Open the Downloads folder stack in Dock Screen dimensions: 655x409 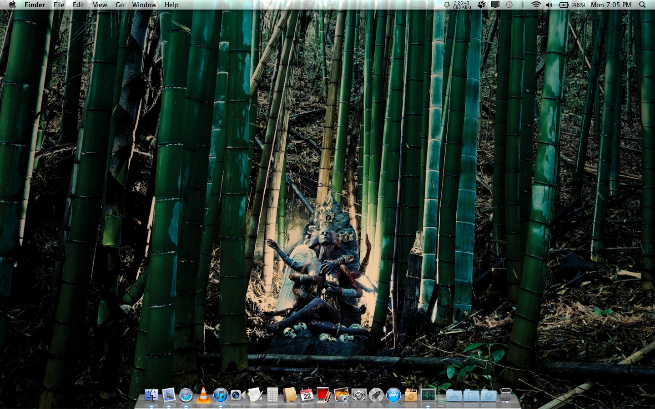489,395
